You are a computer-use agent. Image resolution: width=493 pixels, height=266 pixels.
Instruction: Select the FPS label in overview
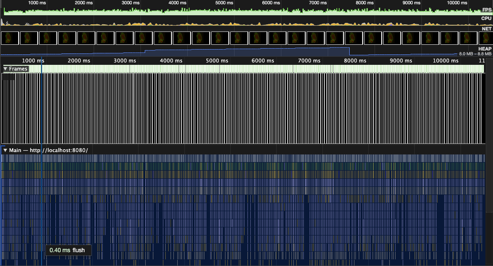(x=487, y=10)
